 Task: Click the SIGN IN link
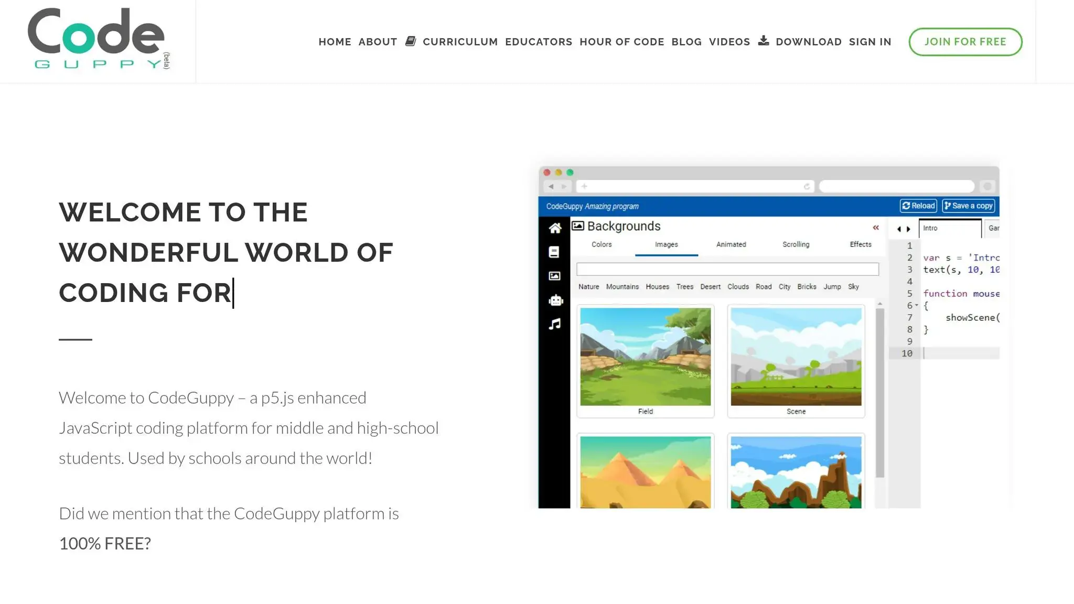click(x=870, y=42)
